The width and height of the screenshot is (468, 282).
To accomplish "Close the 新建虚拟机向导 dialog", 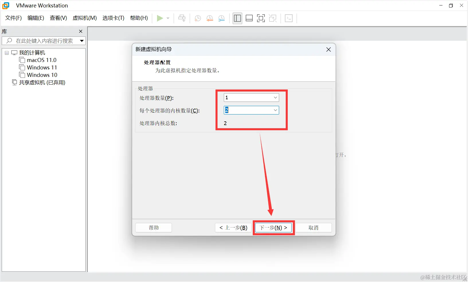I will click(x=328, y=49).
